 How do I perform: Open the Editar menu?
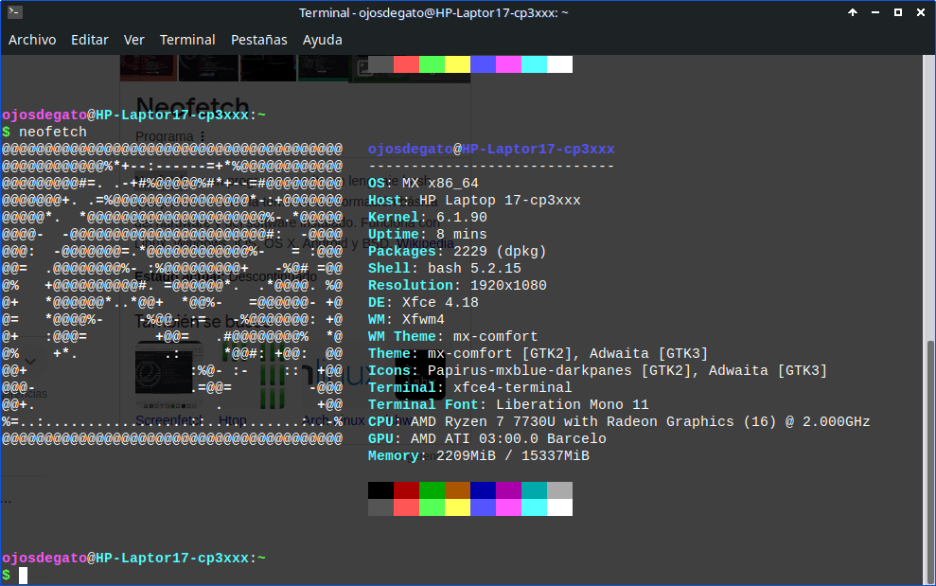click(x=90, y=40)
